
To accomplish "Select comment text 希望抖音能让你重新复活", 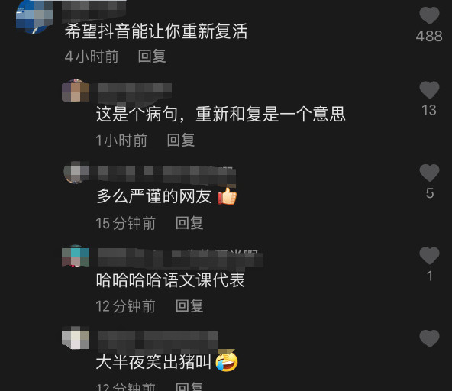I will (x=156, y=31).
